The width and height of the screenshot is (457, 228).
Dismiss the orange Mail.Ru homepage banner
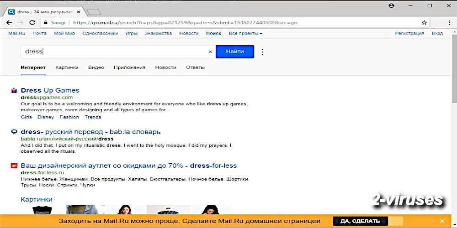coord(442,221)
